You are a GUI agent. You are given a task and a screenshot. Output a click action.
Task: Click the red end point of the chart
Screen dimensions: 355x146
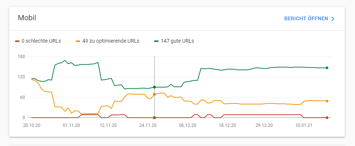pyautogui.click(x=327, y=118)
